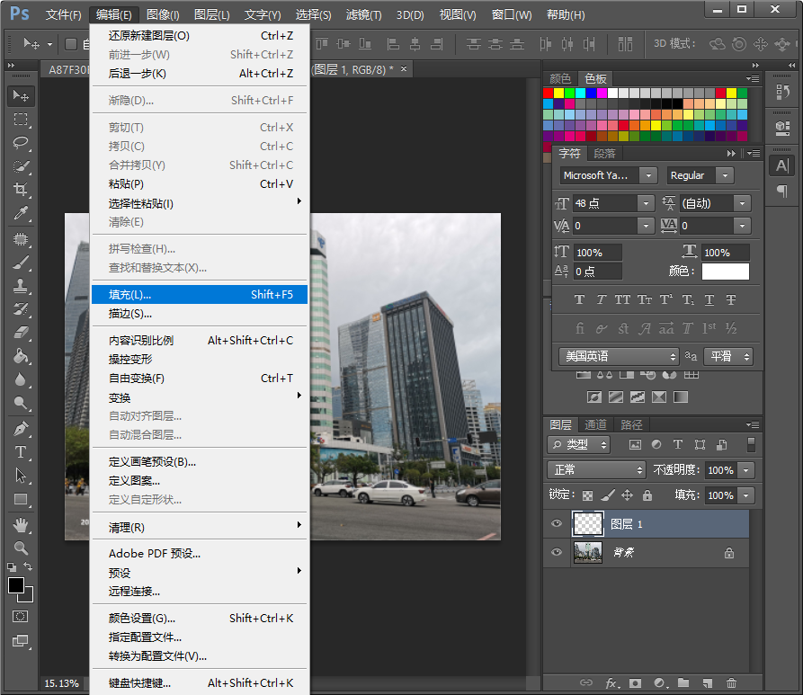Click the 图层 1 layer thumbnail
The height and width of the screenshot is (695, 803).
tap(588, 524)
